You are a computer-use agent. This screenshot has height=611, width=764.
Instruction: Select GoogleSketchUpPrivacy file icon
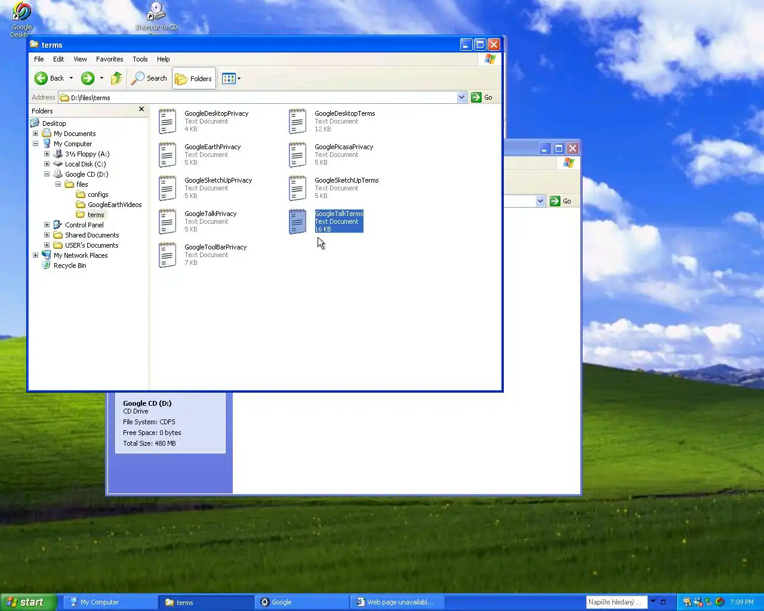167,188
